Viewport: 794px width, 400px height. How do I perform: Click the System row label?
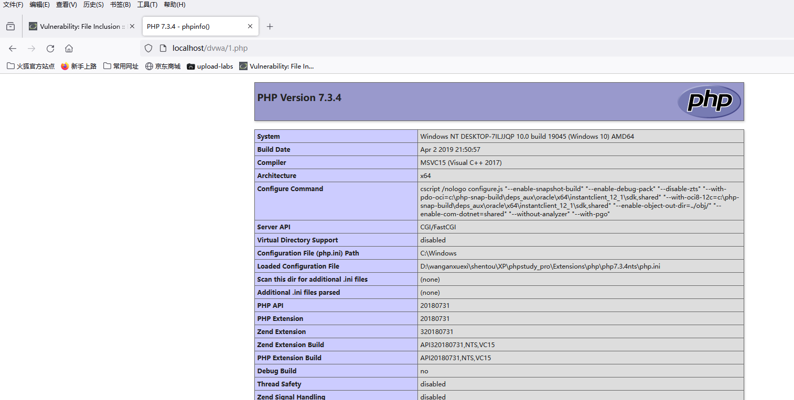(269, 137)
